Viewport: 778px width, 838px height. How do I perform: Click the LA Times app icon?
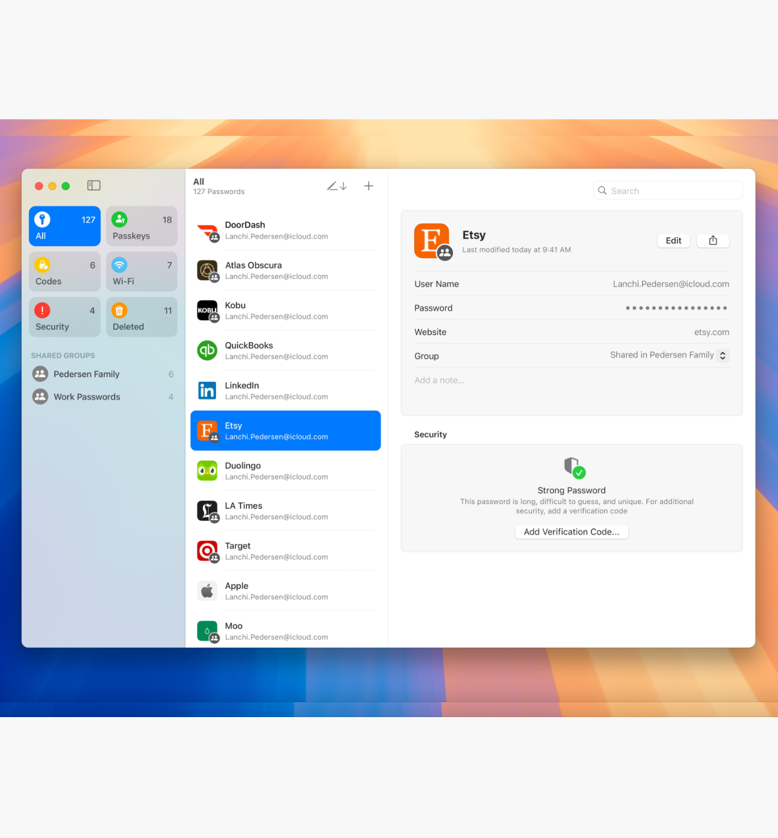(x=207, y=511)
